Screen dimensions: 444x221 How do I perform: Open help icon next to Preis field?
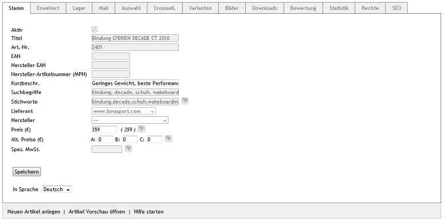142,129
